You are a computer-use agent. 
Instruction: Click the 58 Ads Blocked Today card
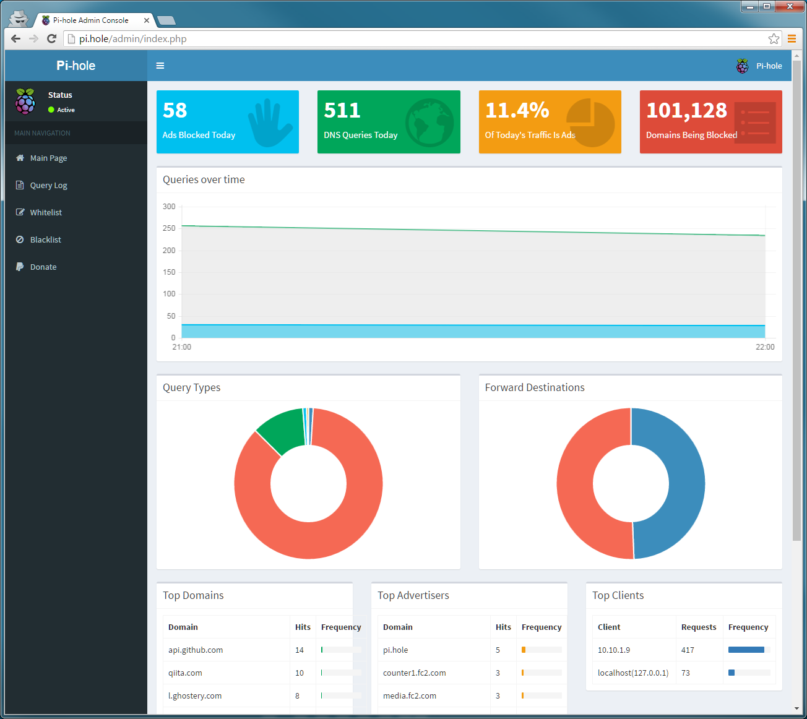point(228,122)
